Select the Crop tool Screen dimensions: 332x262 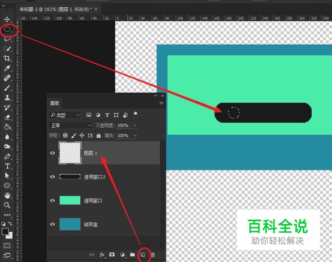pos(7,58)
